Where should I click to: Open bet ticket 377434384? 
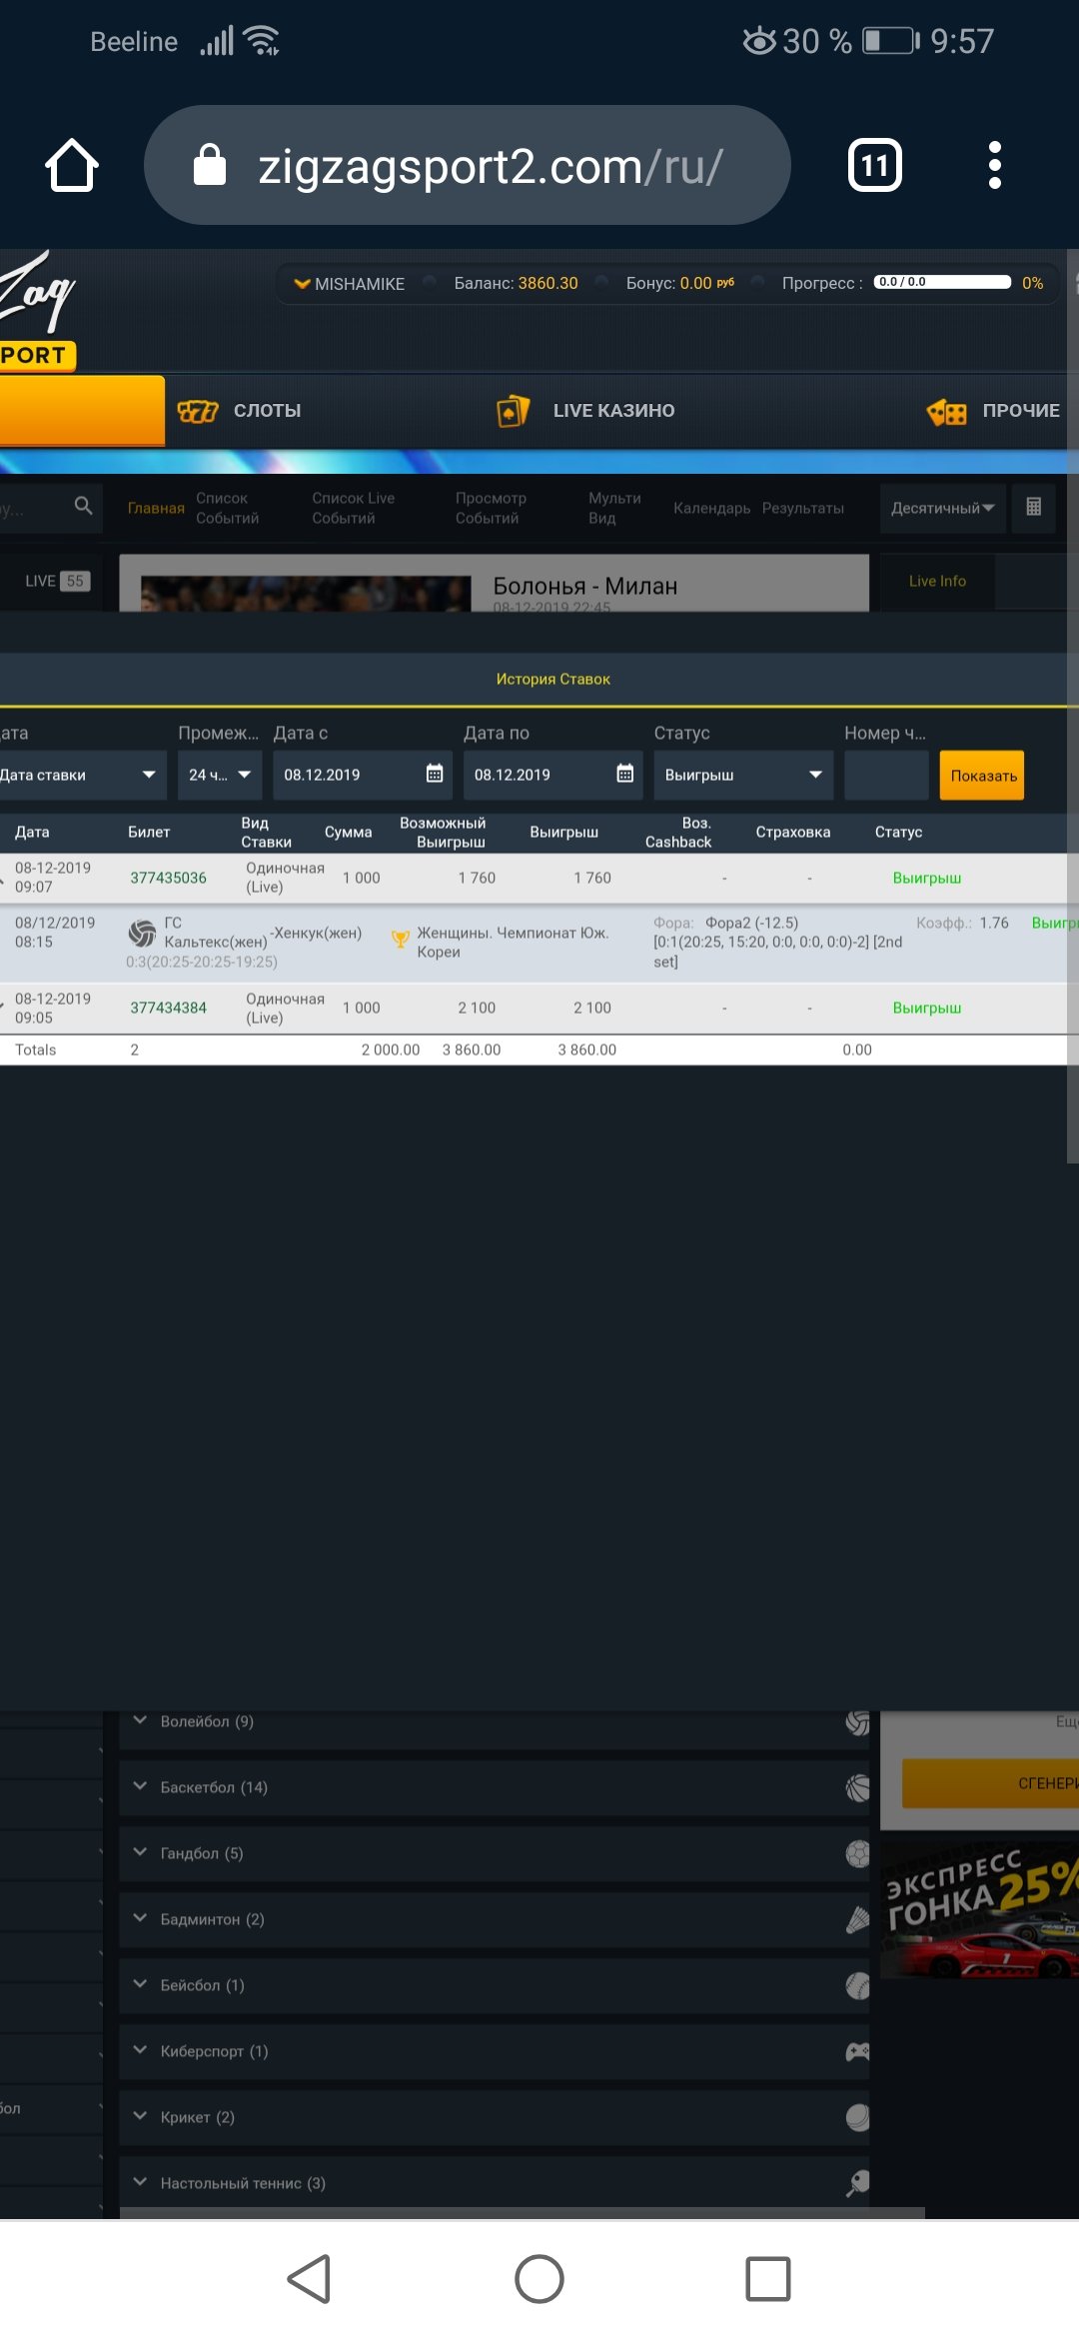(168, 1008)
